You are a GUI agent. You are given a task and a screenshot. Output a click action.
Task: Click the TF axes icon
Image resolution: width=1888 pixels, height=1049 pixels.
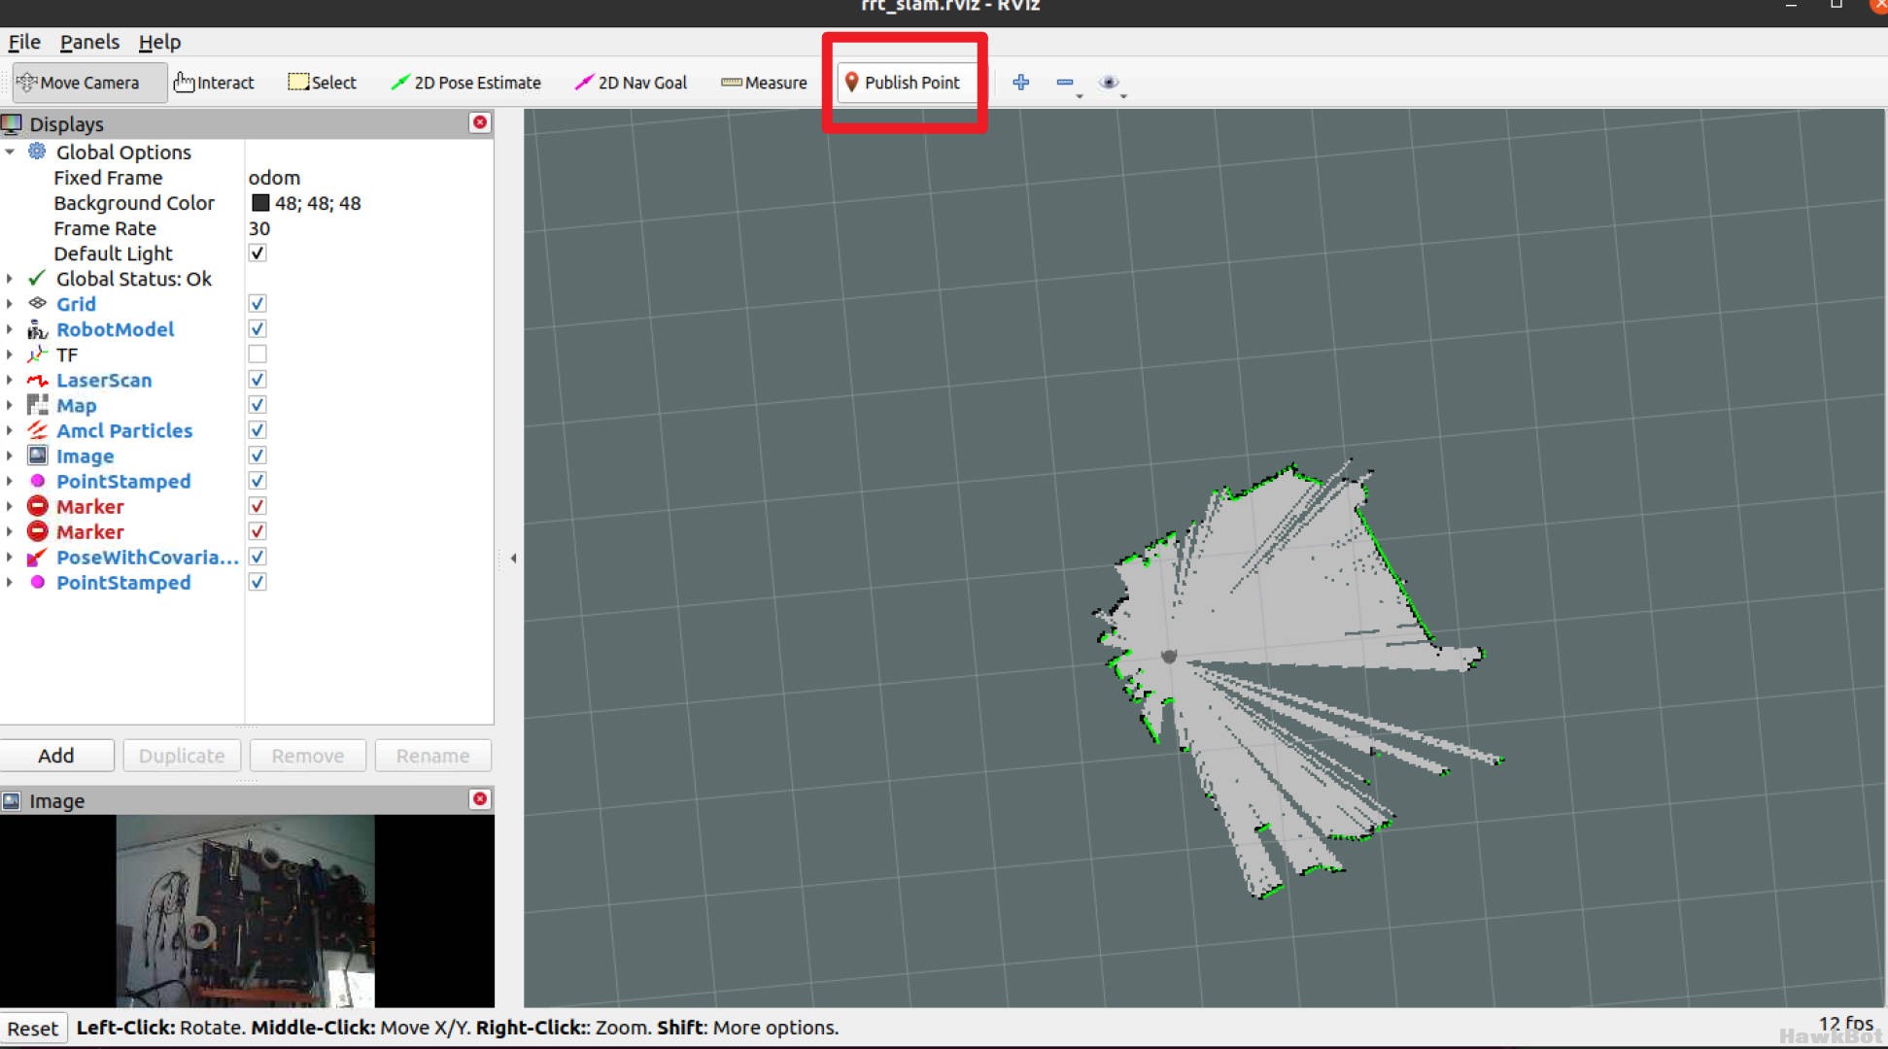(37, 355)
